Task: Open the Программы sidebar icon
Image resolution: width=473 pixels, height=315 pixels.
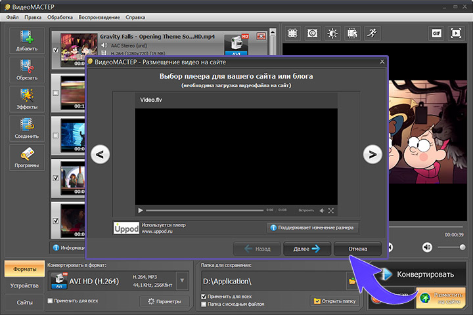Action: tap(27, 157)
